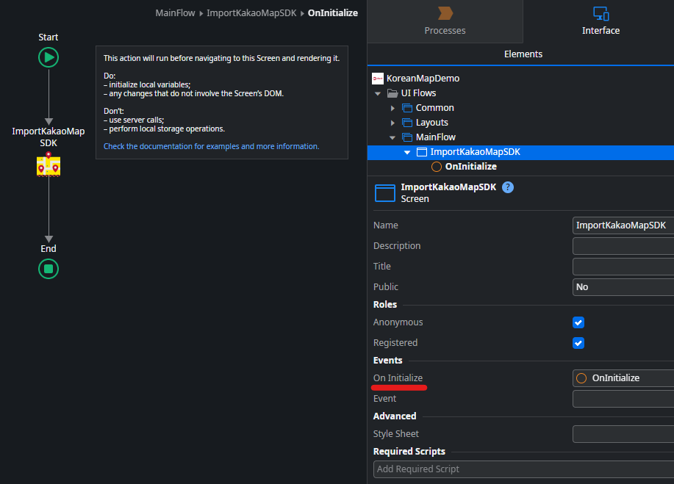Click the Interface tab monitor icon

[601, 13]
